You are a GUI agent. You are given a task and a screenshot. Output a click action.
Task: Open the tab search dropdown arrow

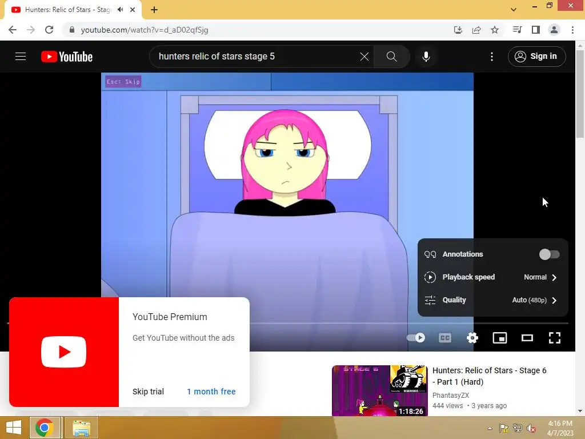(x=514, y=10)
